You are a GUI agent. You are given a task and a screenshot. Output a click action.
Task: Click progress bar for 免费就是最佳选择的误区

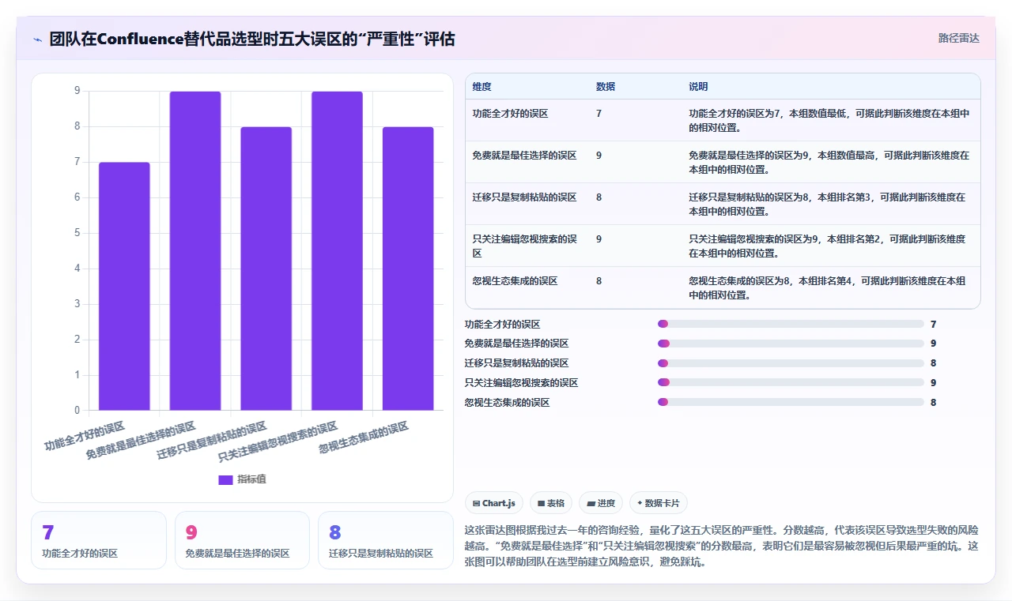(791, 344)
